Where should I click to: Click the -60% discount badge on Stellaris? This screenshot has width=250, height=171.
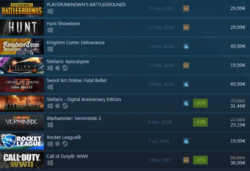[200, 103]
